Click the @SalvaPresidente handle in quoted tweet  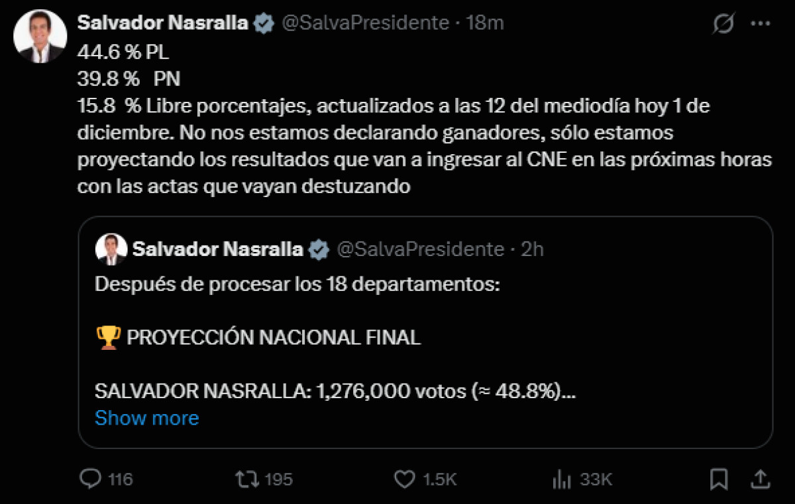click(x=421, y=249)
